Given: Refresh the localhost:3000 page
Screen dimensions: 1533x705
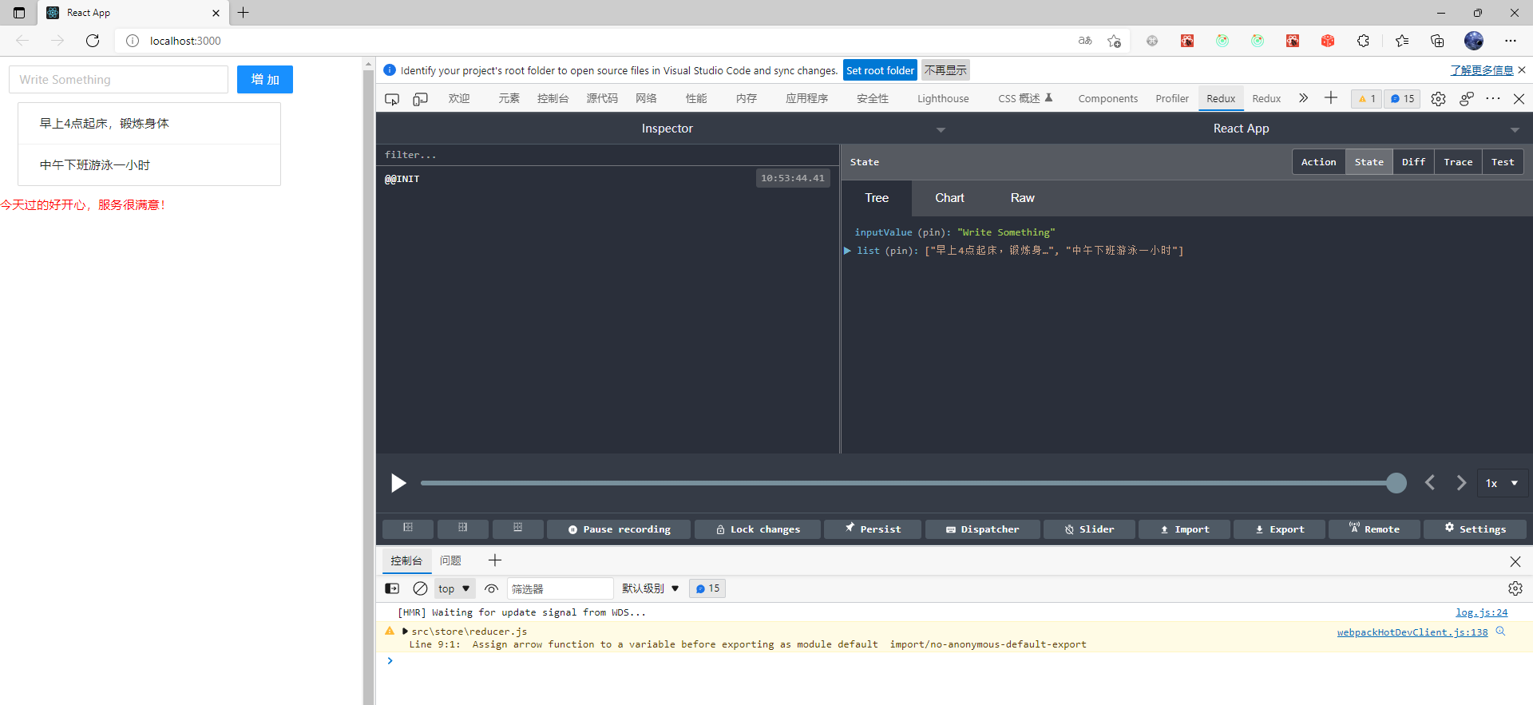Looking at the screenshot, I should point(93,41).
